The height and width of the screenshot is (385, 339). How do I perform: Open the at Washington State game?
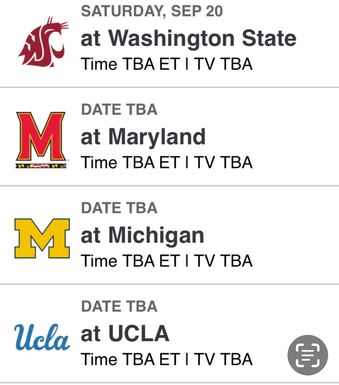(188, 39)
